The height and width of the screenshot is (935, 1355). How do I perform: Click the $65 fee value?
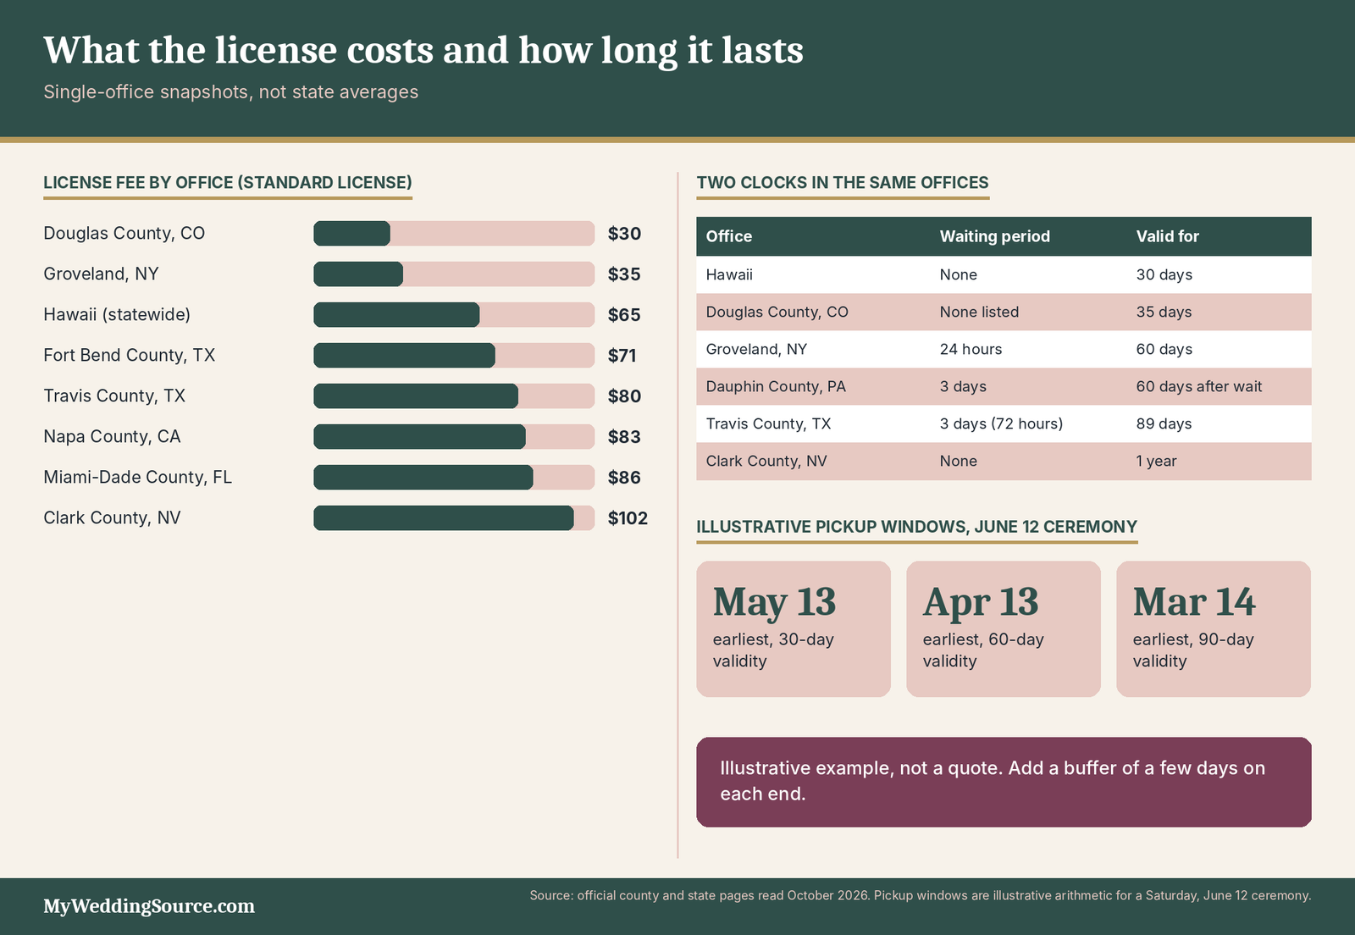624,315
